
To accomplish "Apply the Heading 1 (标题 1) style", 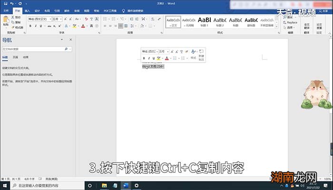I will pyautogui.click(x=204, y=21).
